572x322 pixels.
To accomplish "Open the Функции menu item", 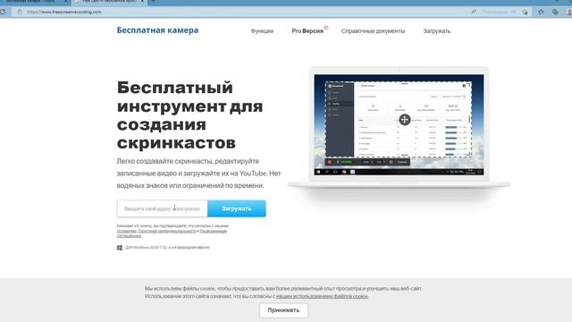I will coord(262,31).
